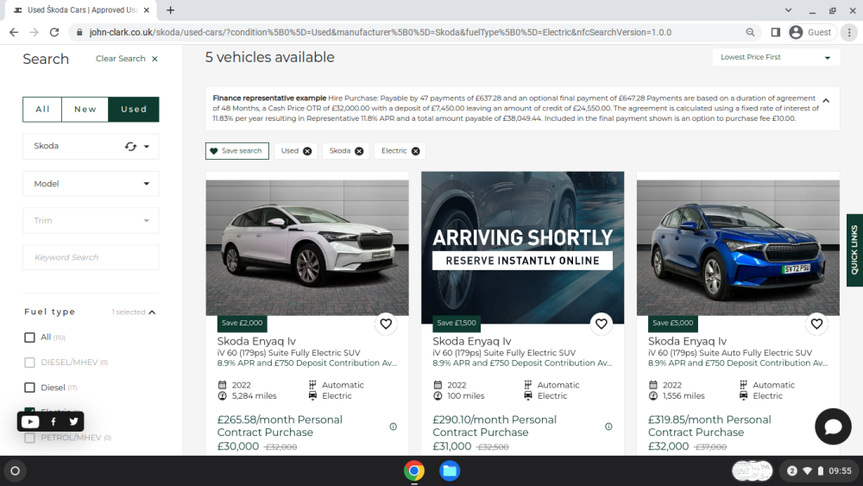Open the white Enyaq car photo
Screen dimensions: 863x486
[x=307, y=248]
